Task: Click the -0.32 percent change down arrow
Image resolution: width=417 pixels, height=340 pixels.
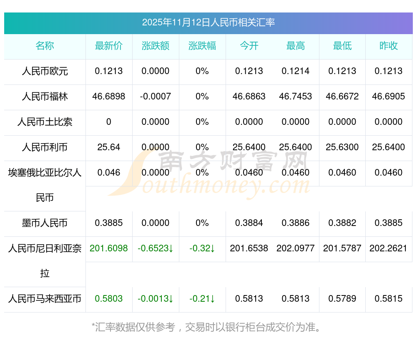Action: coord(202,248)
